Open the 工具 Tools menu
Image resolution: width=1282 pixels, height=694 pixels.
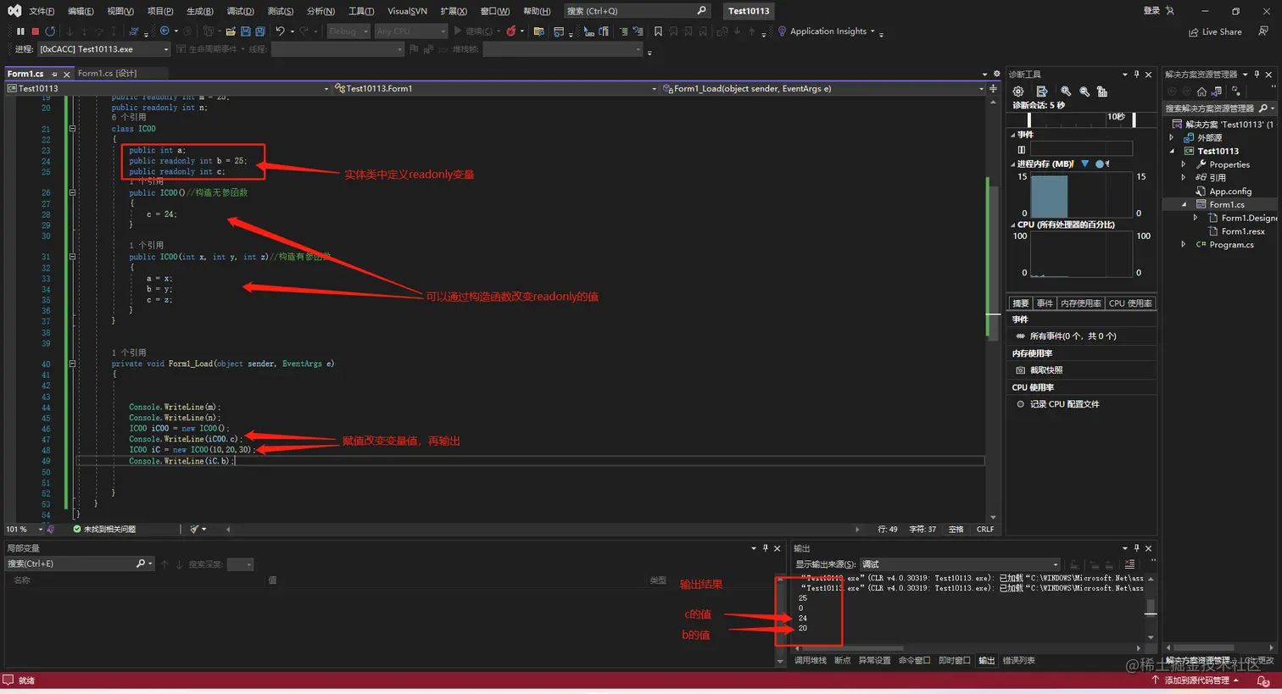[x=361, y=11]
